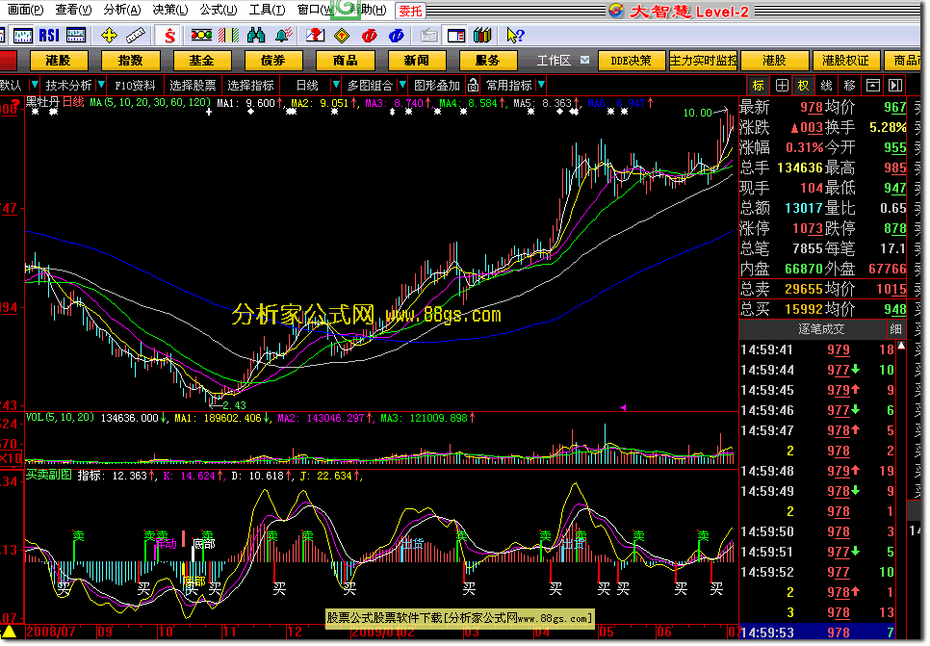Image resolution: width=930 pixels, height=646 pixels.
Task: Click the DDE决策 button
Action: pos(632,60)
